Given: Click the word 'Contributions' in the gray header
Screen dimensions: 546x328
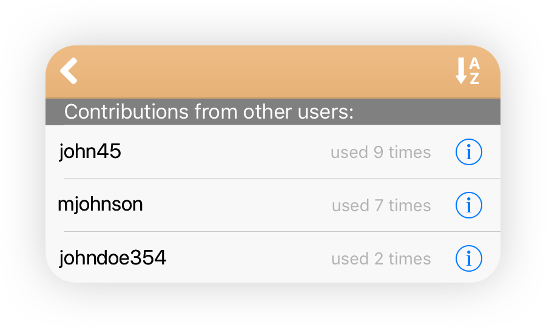Looking at the screenshot, I should click(x=126, y=112).
